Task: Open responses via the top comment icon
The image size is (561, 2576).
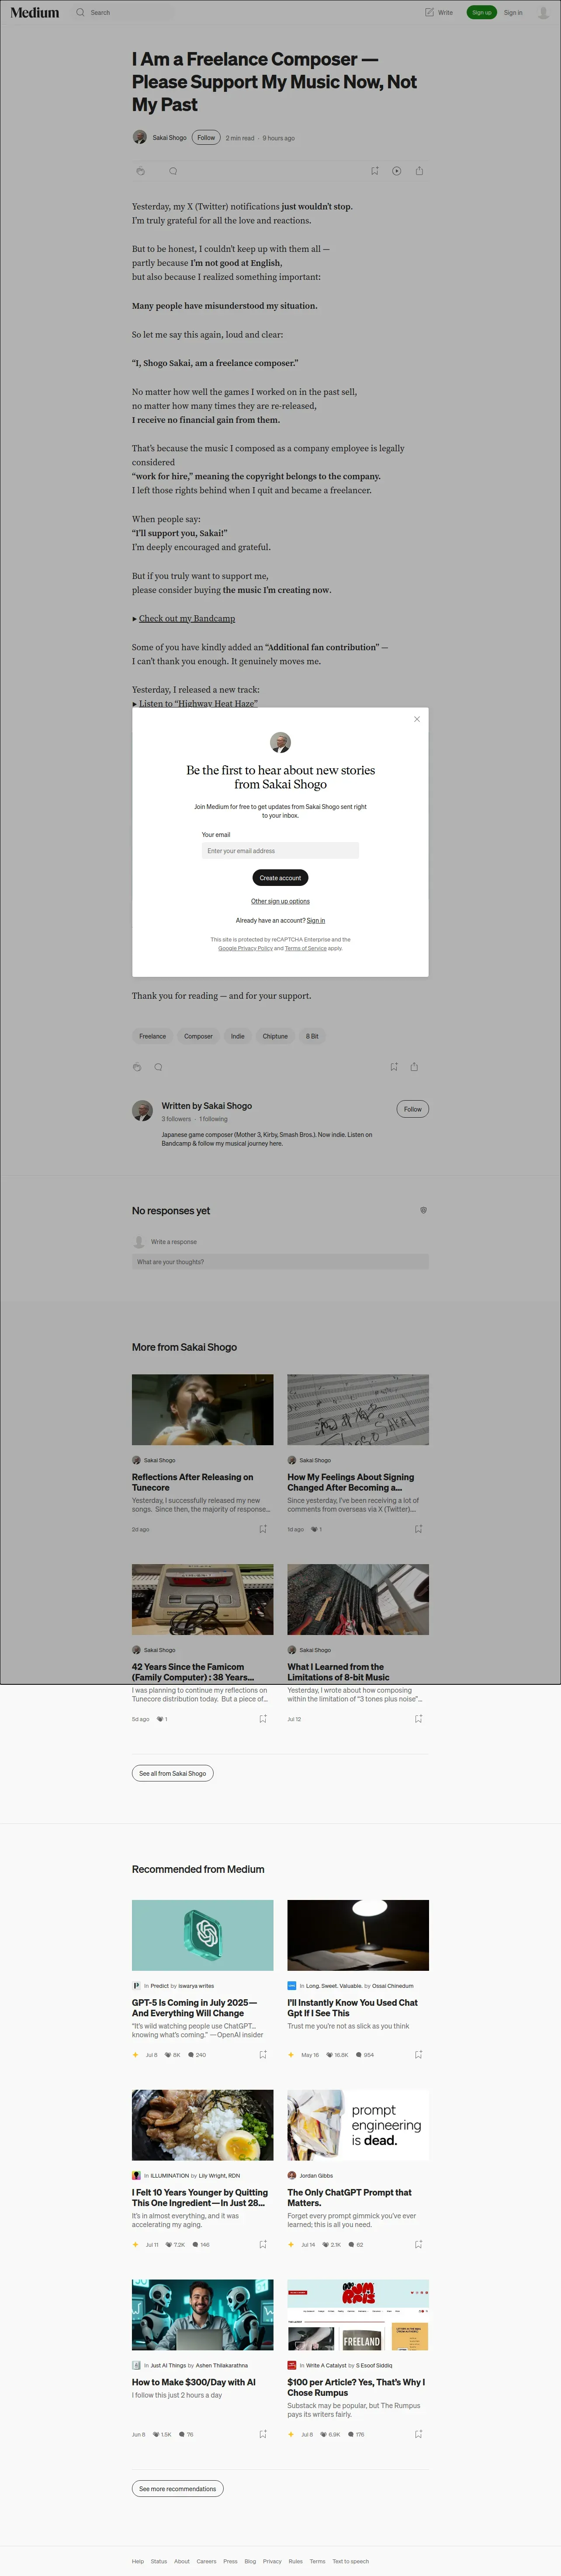Action: pos(173,171)
